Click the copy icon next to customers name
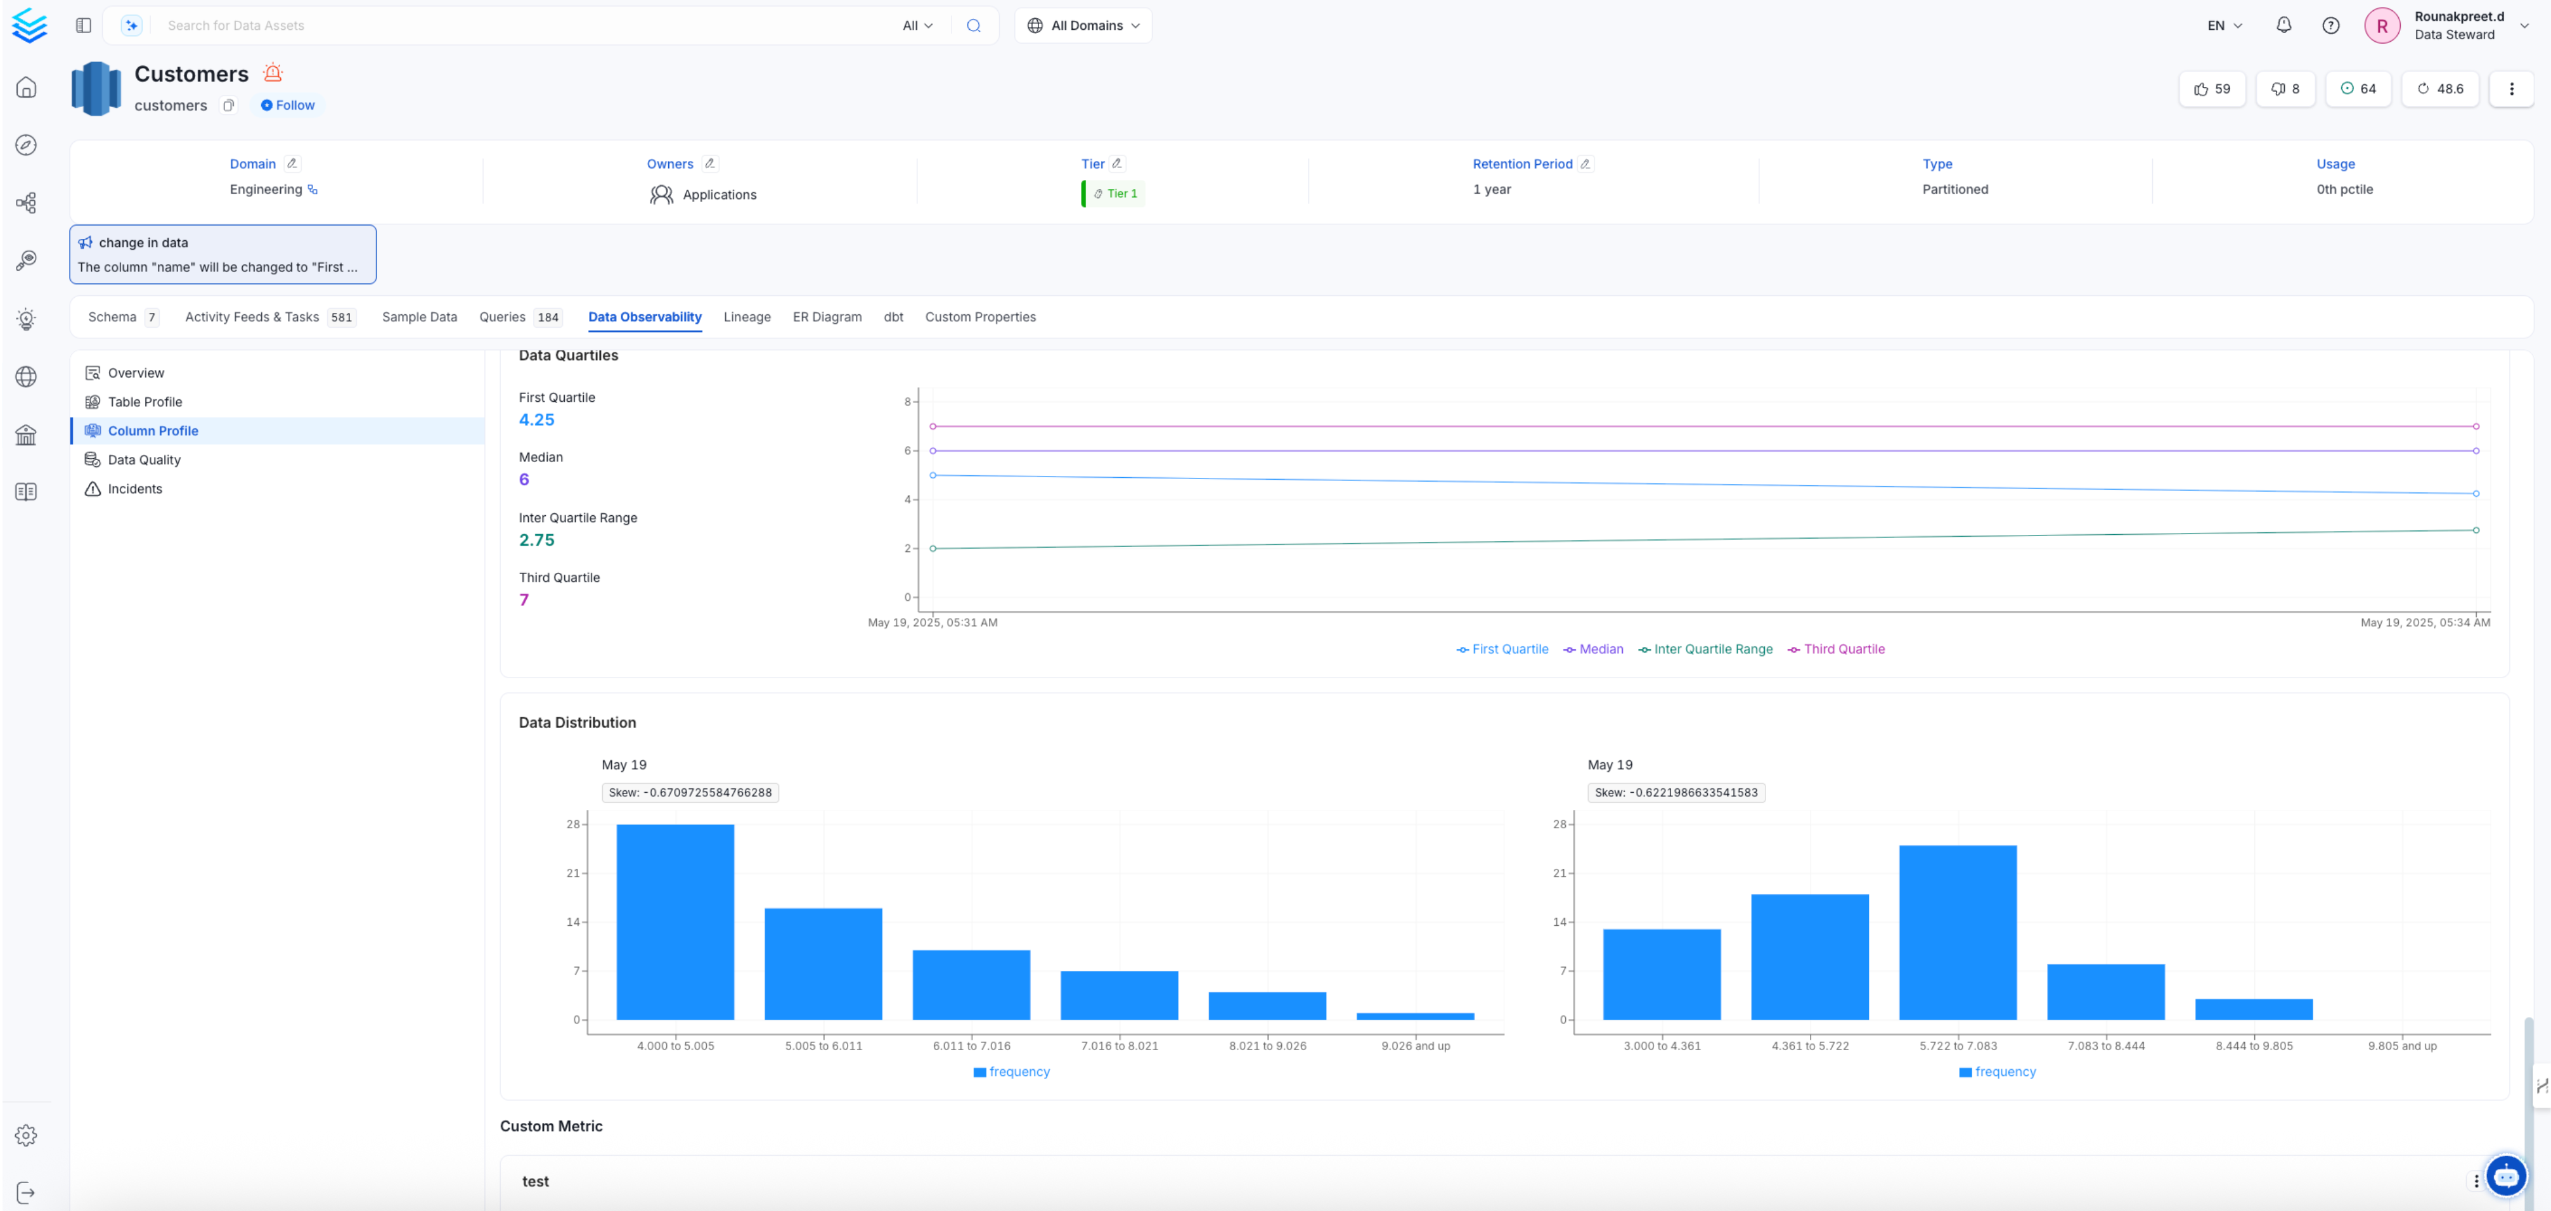The height and width of the screenshot is (1211, 2551). click(x=229, y=105)
